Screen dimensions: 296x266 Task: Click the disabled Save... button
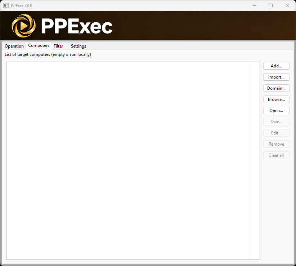[276, 122]
